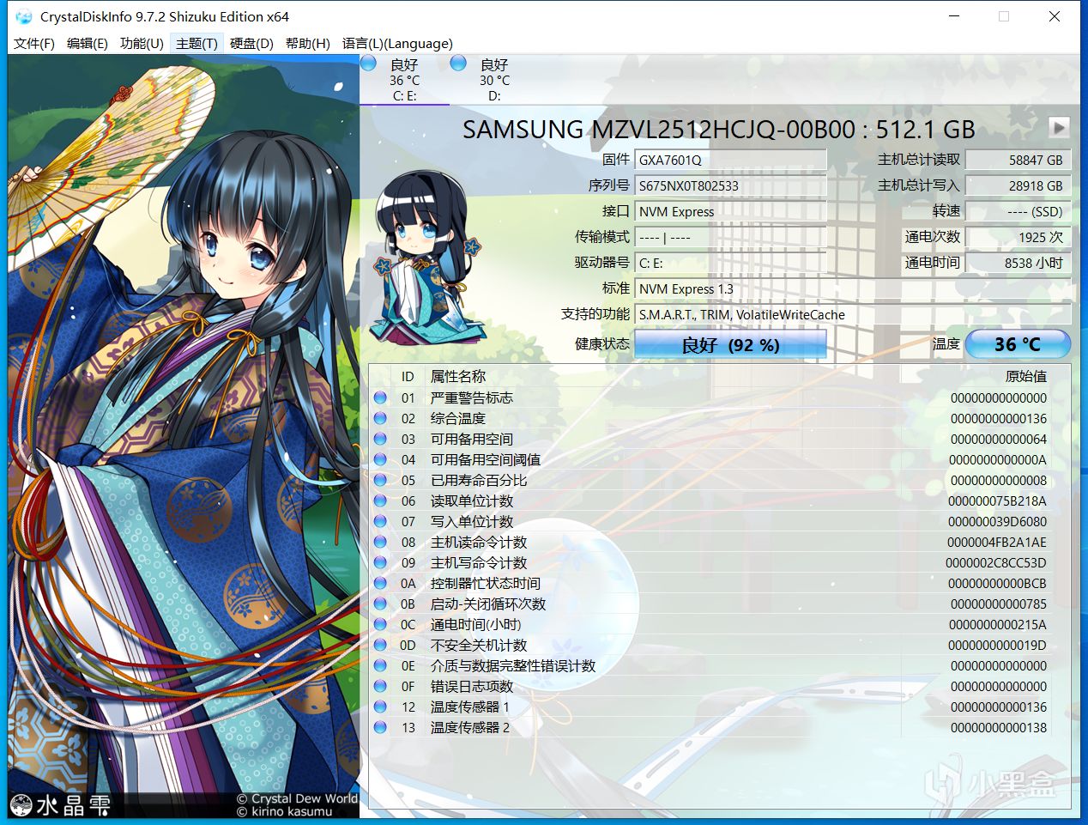Click the status orb for 可用备用空间
Viewport: 1088px width, 825px height.
pyautogui.click(x=380, y=439)
